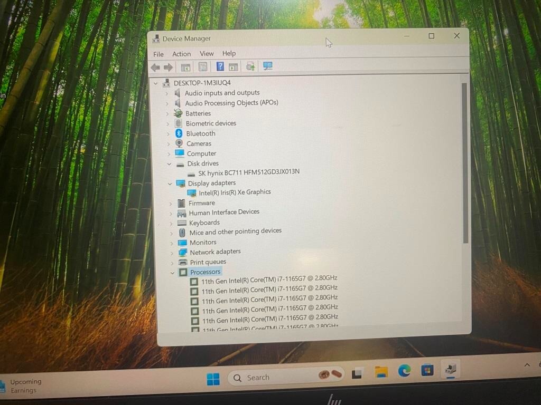Screen dimensions: 541x405
Task: Select the "Human Interface Devices" label
Action: [x=224, y=212]
